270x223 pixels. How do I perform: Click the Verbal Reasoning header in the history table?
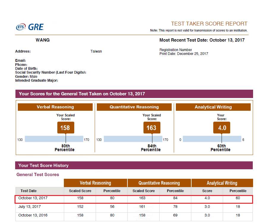coord(96,183)
